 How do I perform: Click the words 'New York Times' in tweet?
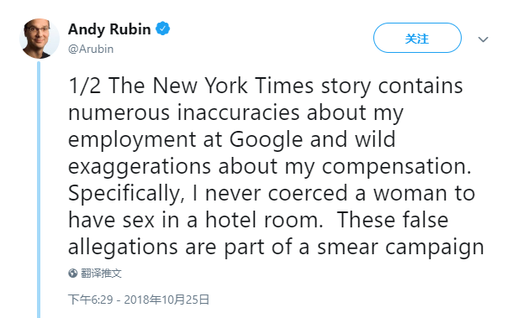[x=233, y=86]
